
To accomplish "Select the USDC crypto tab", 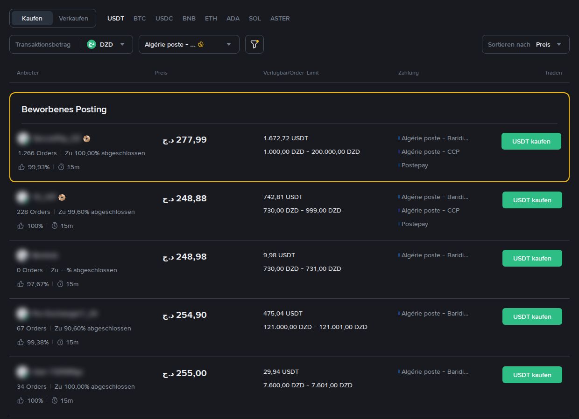I will (164, 19).
